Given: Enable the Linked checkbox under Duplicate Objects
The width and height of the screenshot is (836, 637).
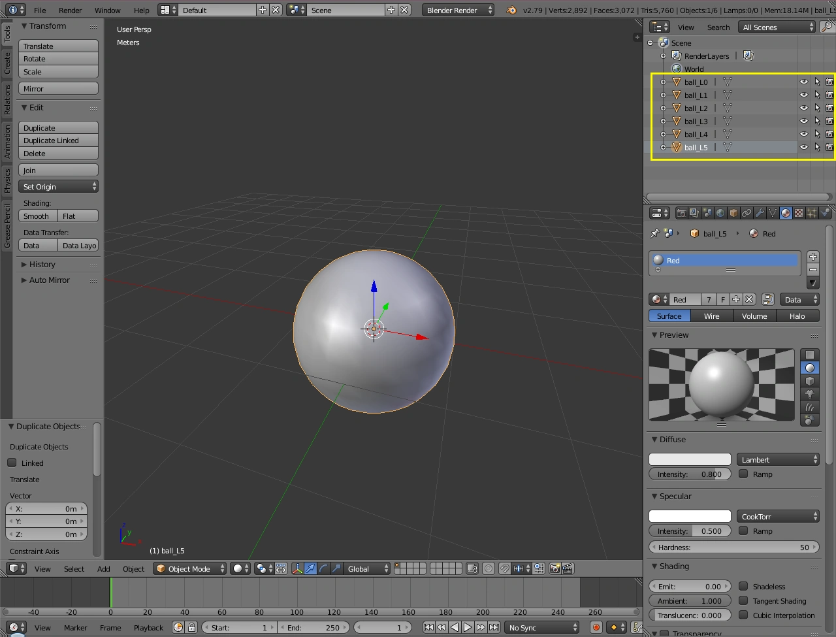Looking at the screenshot, I should pyautogui.click(x=12, y=463).
